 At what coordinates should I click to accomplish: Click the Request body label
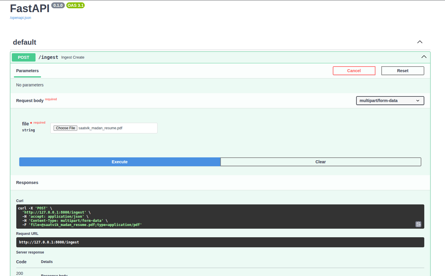tap(30, 101)
